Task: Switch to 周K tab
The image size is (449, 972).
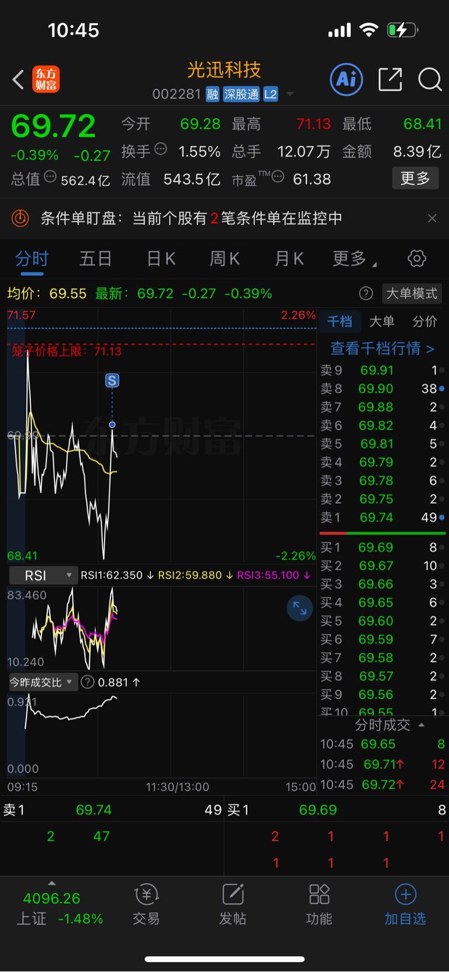Action: 224,259
